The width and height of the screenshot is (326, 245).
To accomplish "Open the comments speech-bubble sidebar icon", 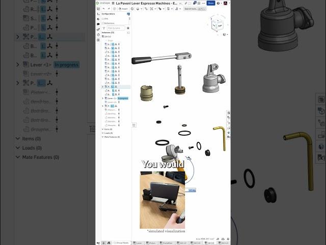I will pyautogui.click(x=98, y=24).
